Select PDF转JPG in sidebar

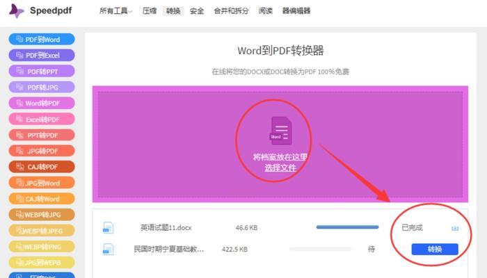42,87
